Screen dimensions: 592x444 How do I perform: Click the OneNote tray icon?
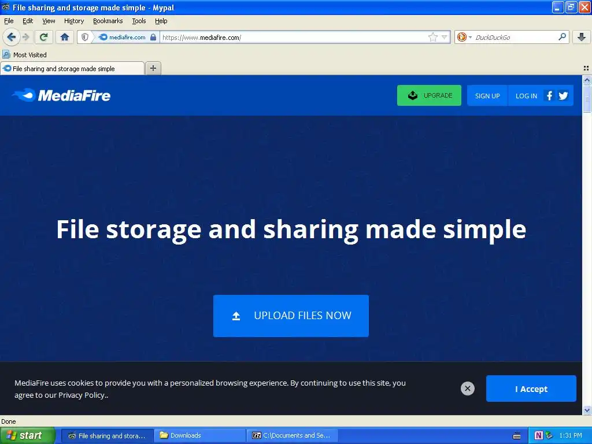tap(538, 435)
